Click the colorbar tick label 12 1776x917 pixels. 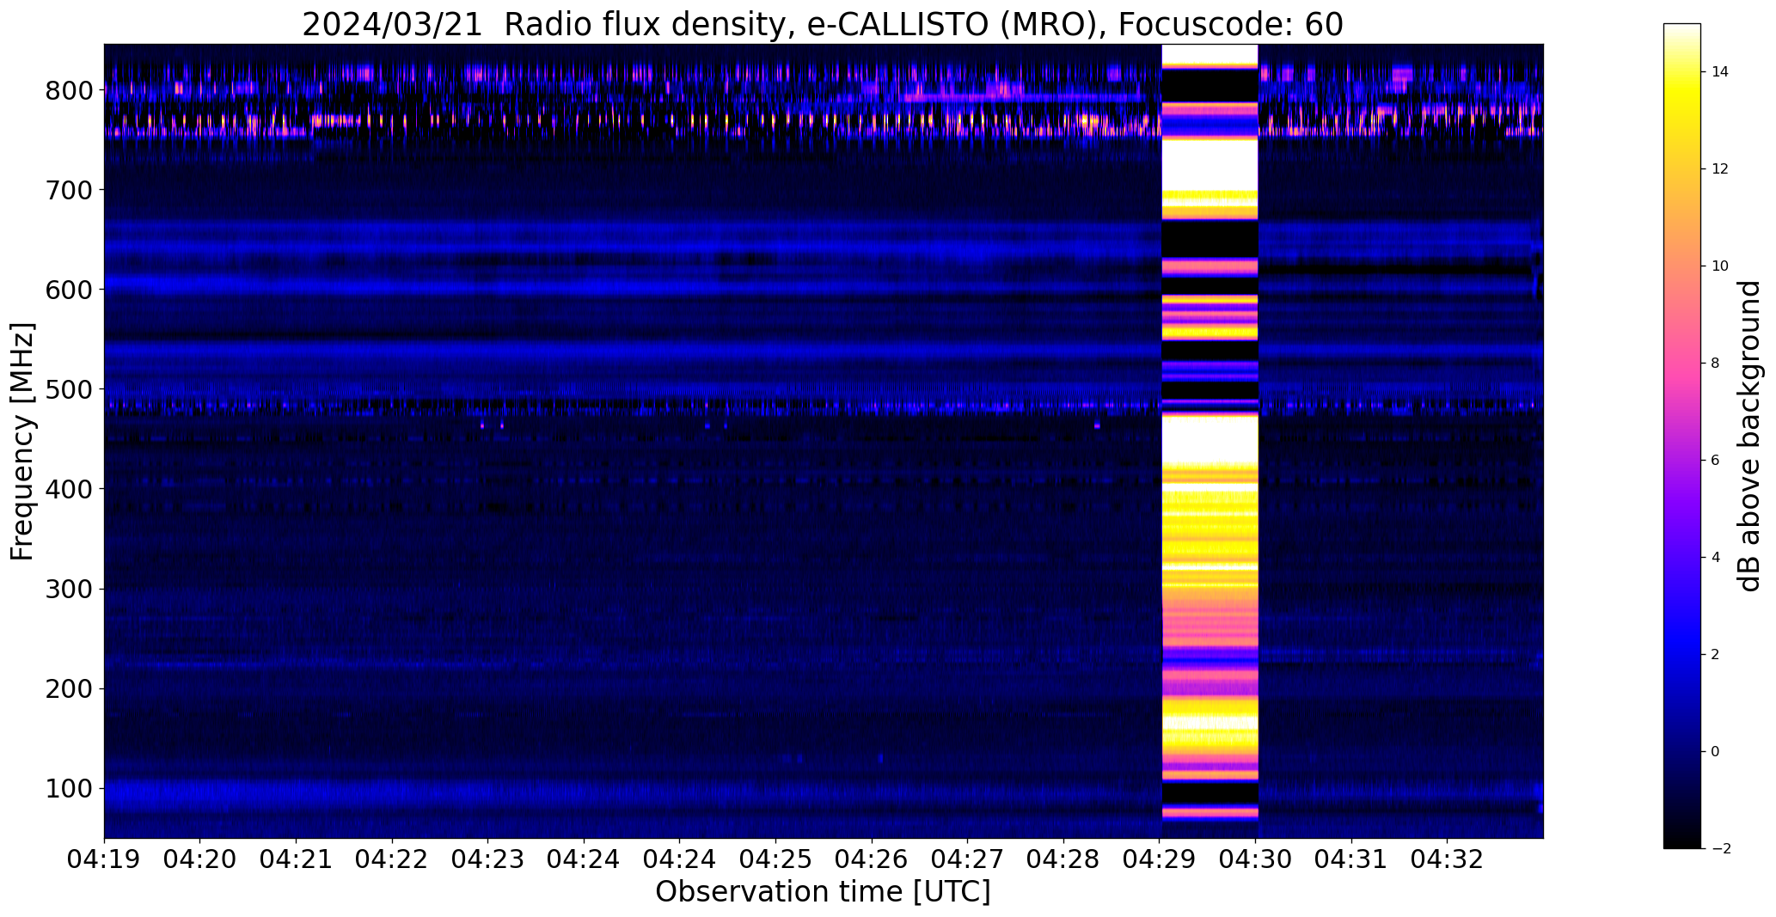(x=1719, y=168)
